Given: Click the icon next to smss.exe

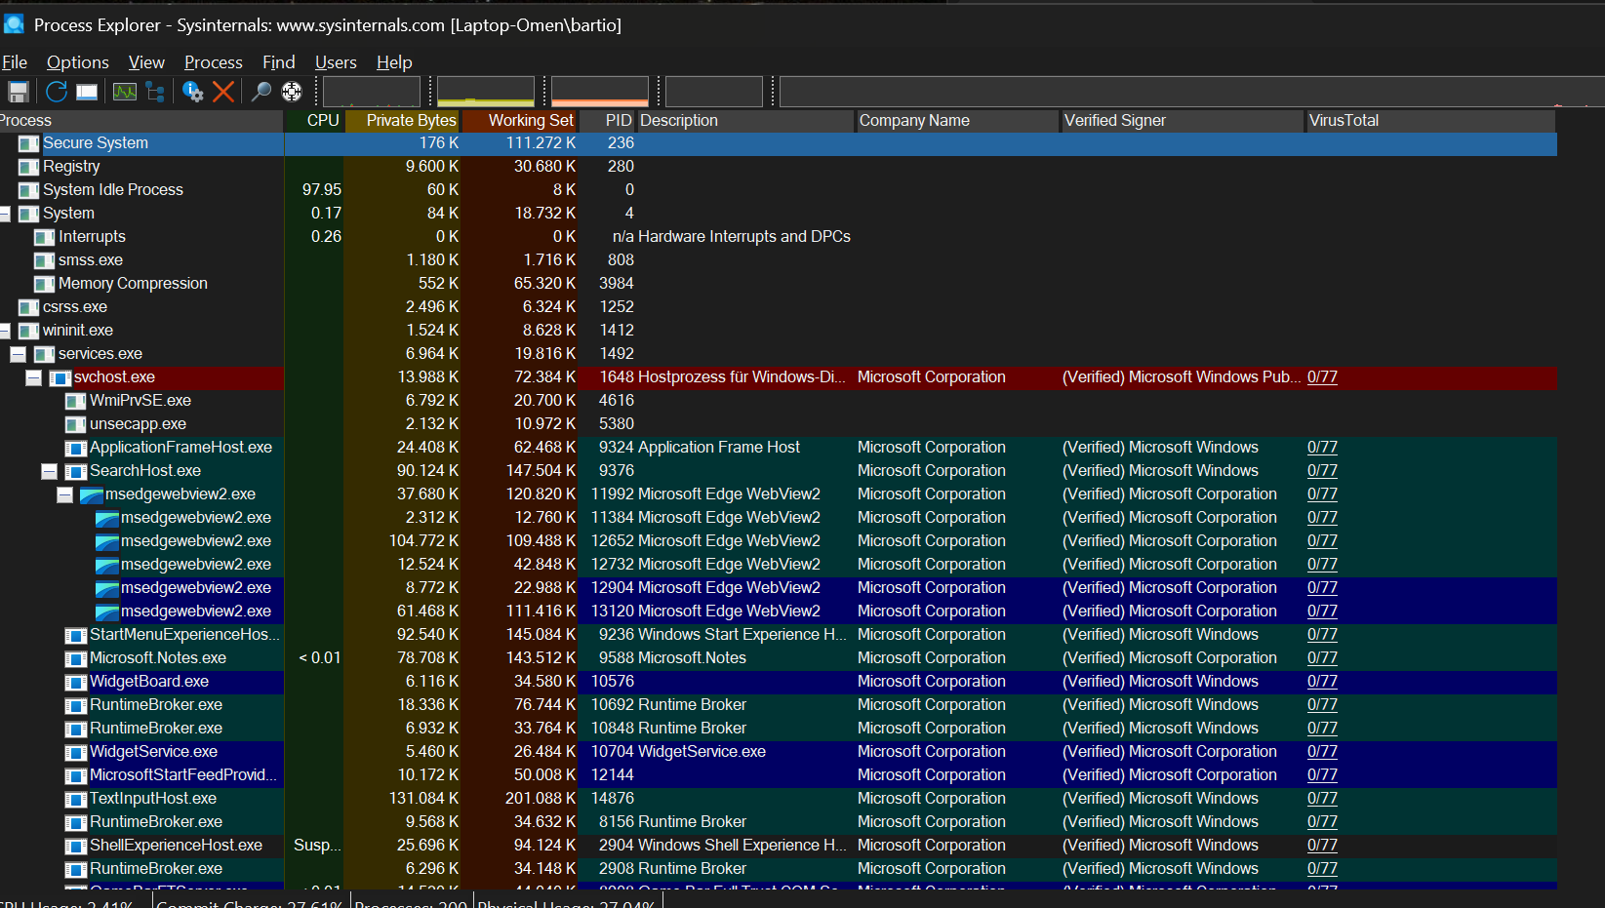Looking at the screenshot, I should pyautogui.click(x=45, y=260).
